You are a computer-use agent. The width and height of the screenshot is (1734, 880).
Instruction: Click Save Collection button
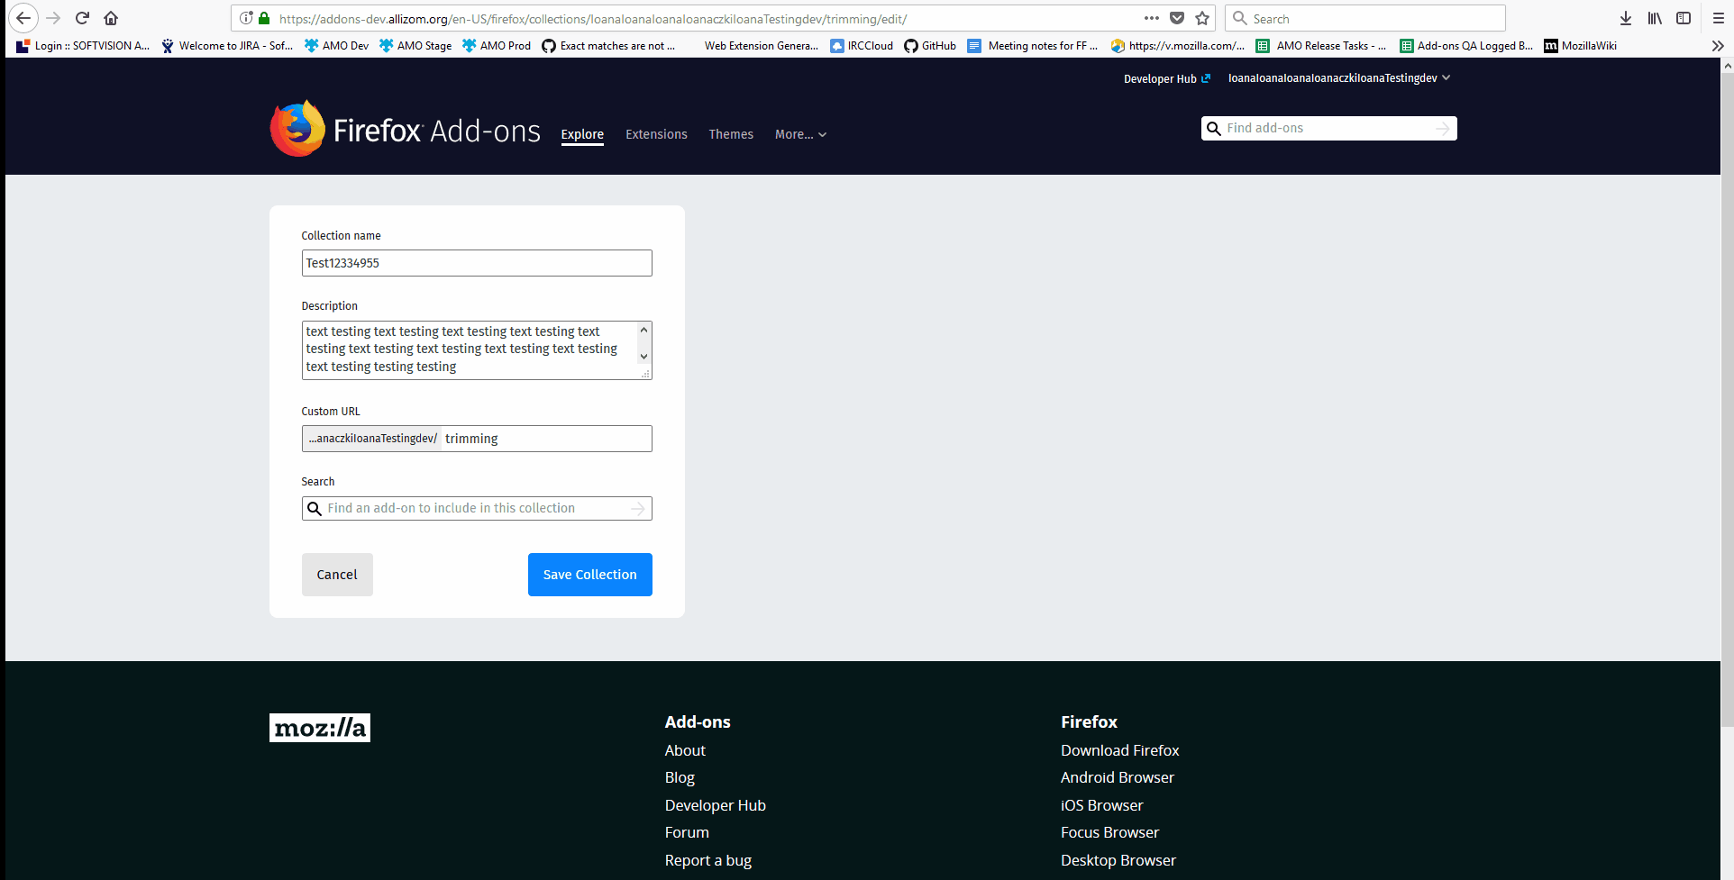click(590, 575)
